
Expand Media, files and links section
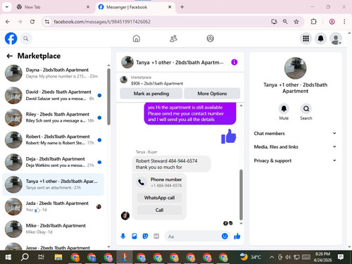(x=295, y=147)
